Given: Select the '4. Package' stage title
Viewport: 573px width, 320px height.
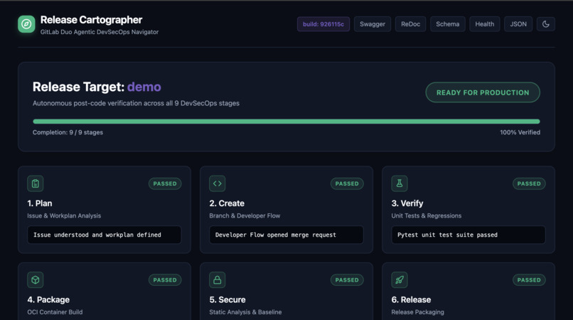Looking at the screenshot, I should [48, 299].
